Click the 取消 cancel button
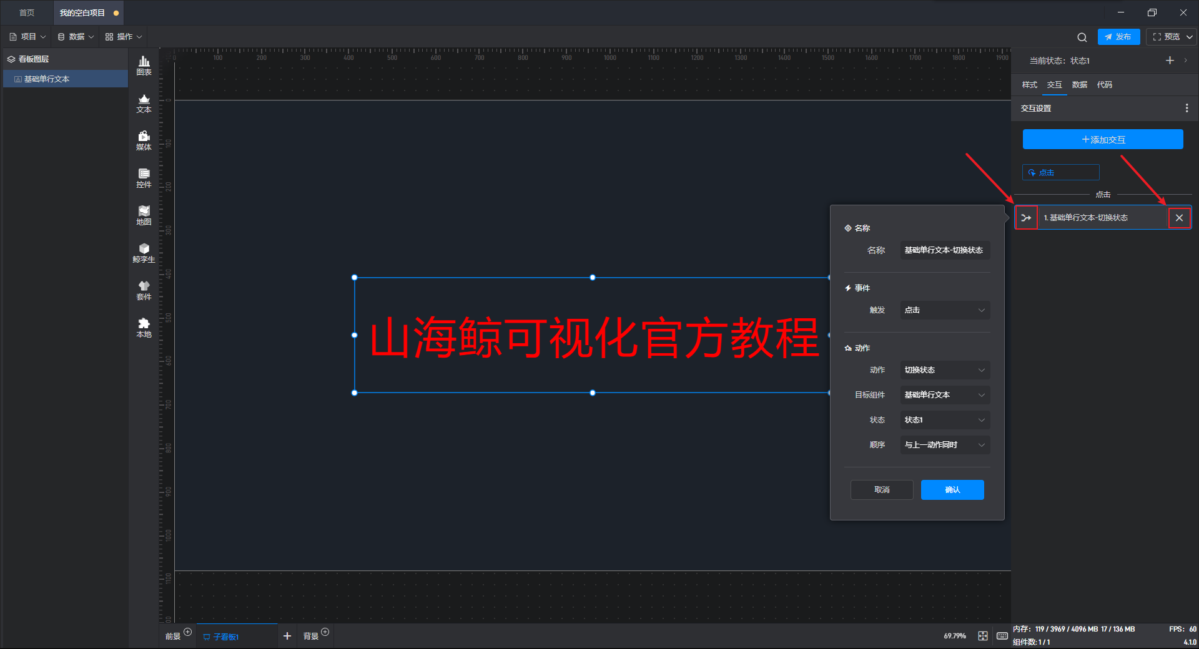 [x=882, y=490]
